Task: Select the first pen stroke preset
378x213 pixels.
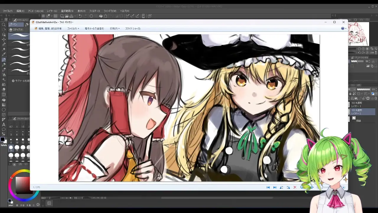Action: pyautogui.click(x=20, y=36)
